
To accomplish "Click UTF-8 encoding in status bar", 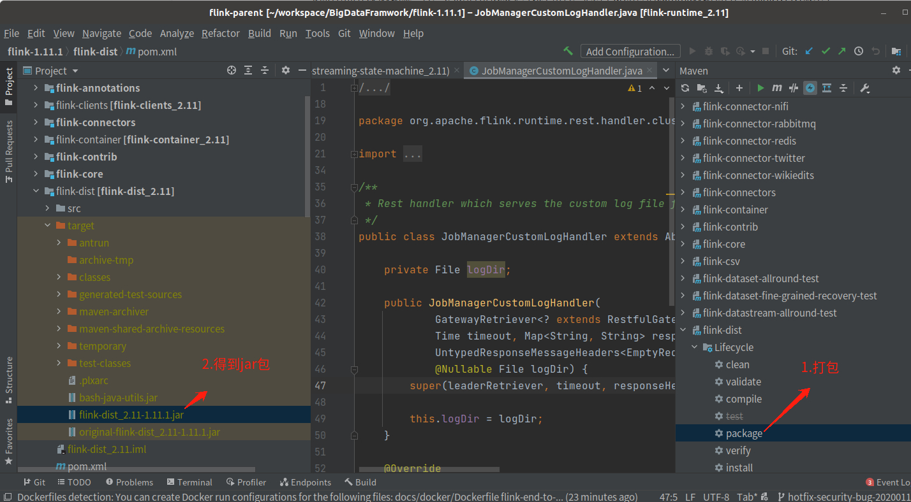I will [x=716, y=497].
